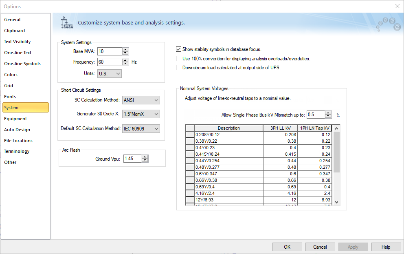404x254 pixels.
Task: Uncheck Show stability symbols in database focus
Action: (178, 49)
